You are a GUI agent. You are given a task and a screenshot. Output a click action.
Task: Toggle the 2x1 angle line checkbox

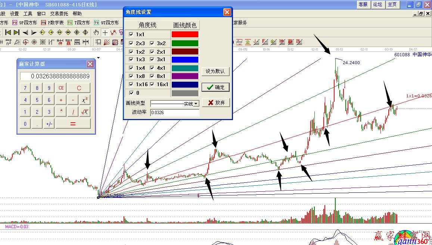(x=152, y=52)
